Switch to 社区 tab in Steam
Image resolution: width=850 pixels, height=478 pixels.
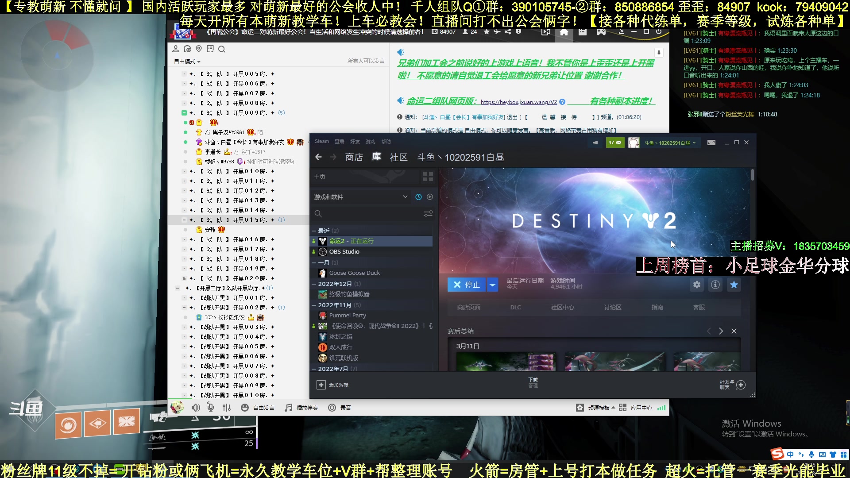click(398, 157)
